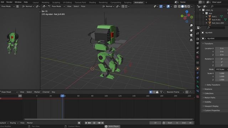Switch to the Layout workspace tab
The width and height of the screenshot is (228, 128).
36,2
